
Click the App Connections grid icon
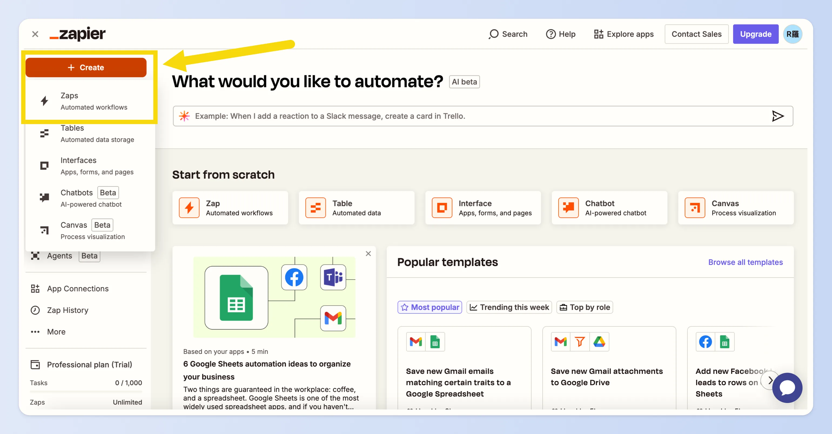pyautogui.click(x=35, y=289)
